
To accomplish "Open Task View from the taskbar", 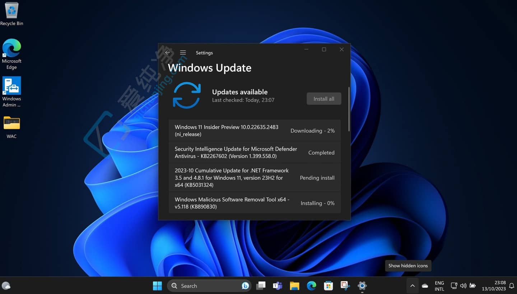I will [x=261, y=285].
